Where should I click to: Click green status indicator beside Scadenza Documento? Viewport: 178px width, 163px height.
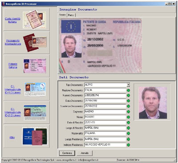point(129,106)
